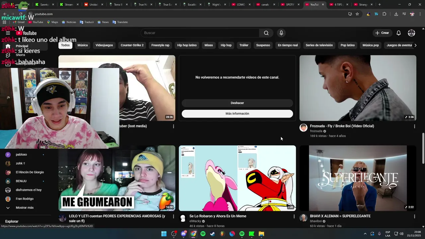Open Gmail bookmark
This screenshot has height=239, width=425.
pyautogui.click(x=18, y=22)
